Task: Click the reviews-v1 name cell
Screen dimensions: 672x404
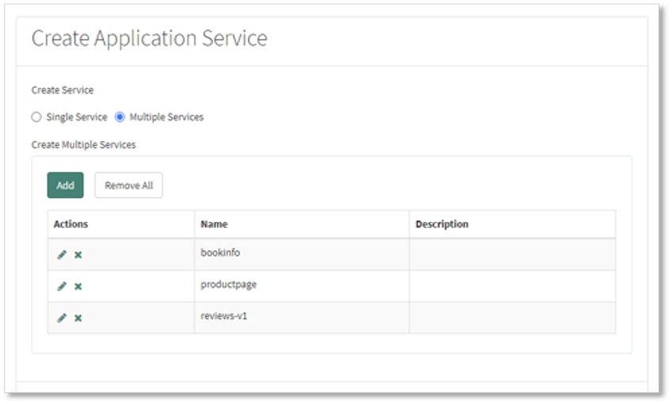Action: point(302,318)
